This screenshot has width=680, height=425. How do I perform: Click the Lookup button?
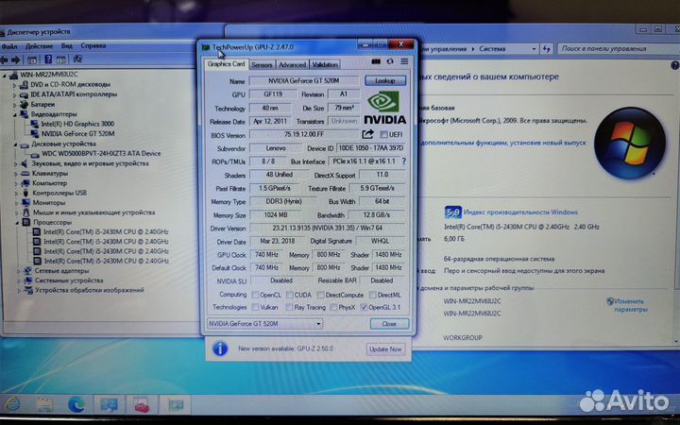tap(385, 80)
